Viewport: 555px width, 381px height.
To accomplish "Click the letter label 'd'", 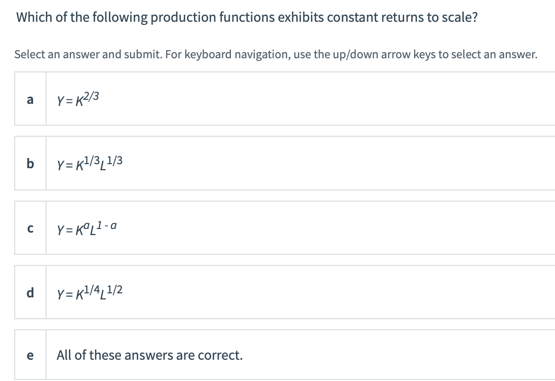I will pyautogui.click(x=30, y=291).
